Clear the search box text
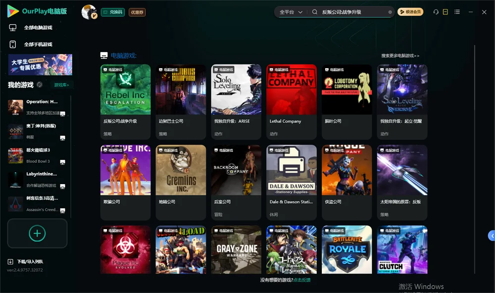 [390, 12]
